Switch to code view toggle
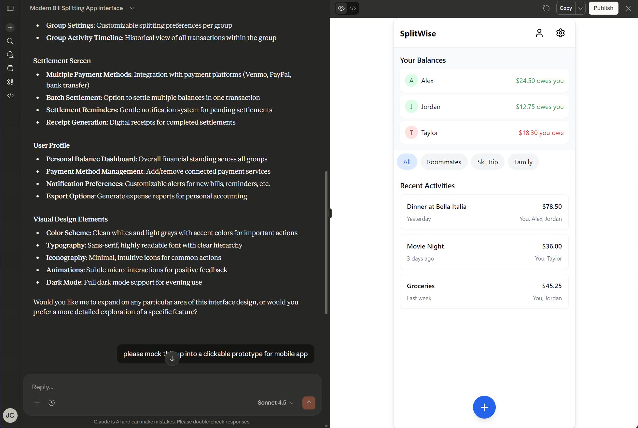 pos(353,8)
